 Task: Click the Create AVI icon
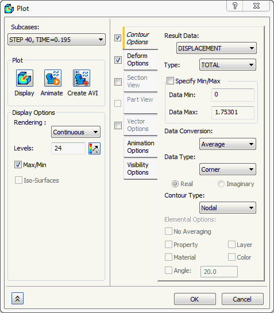82,78
